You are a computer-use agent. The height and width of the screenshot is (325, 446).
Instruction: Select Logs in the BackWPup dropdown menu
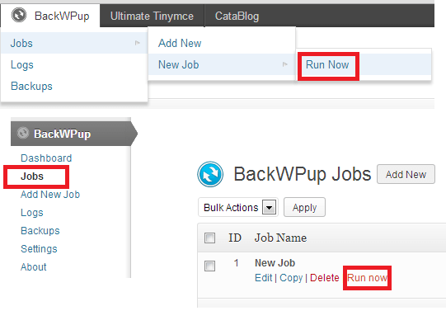74,64
